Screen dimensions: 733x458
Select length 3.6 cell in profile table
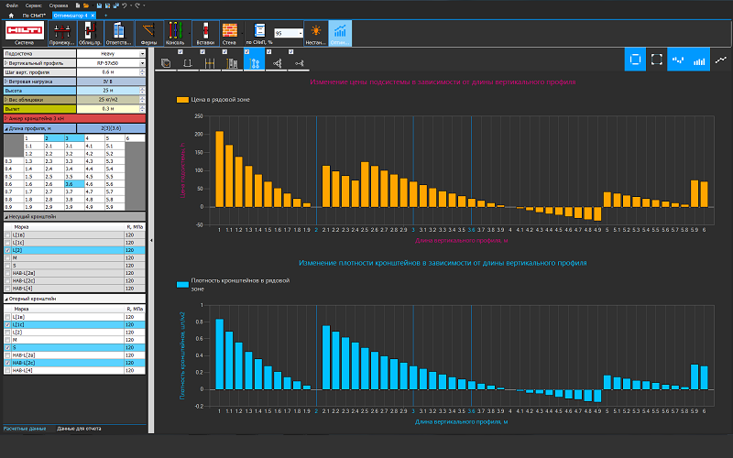tap(74, 184)
